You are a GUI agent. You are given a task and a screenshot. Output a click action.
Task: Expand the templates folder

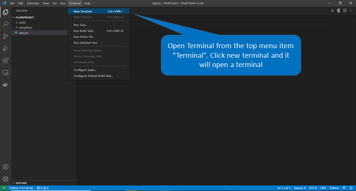(25, 27)
